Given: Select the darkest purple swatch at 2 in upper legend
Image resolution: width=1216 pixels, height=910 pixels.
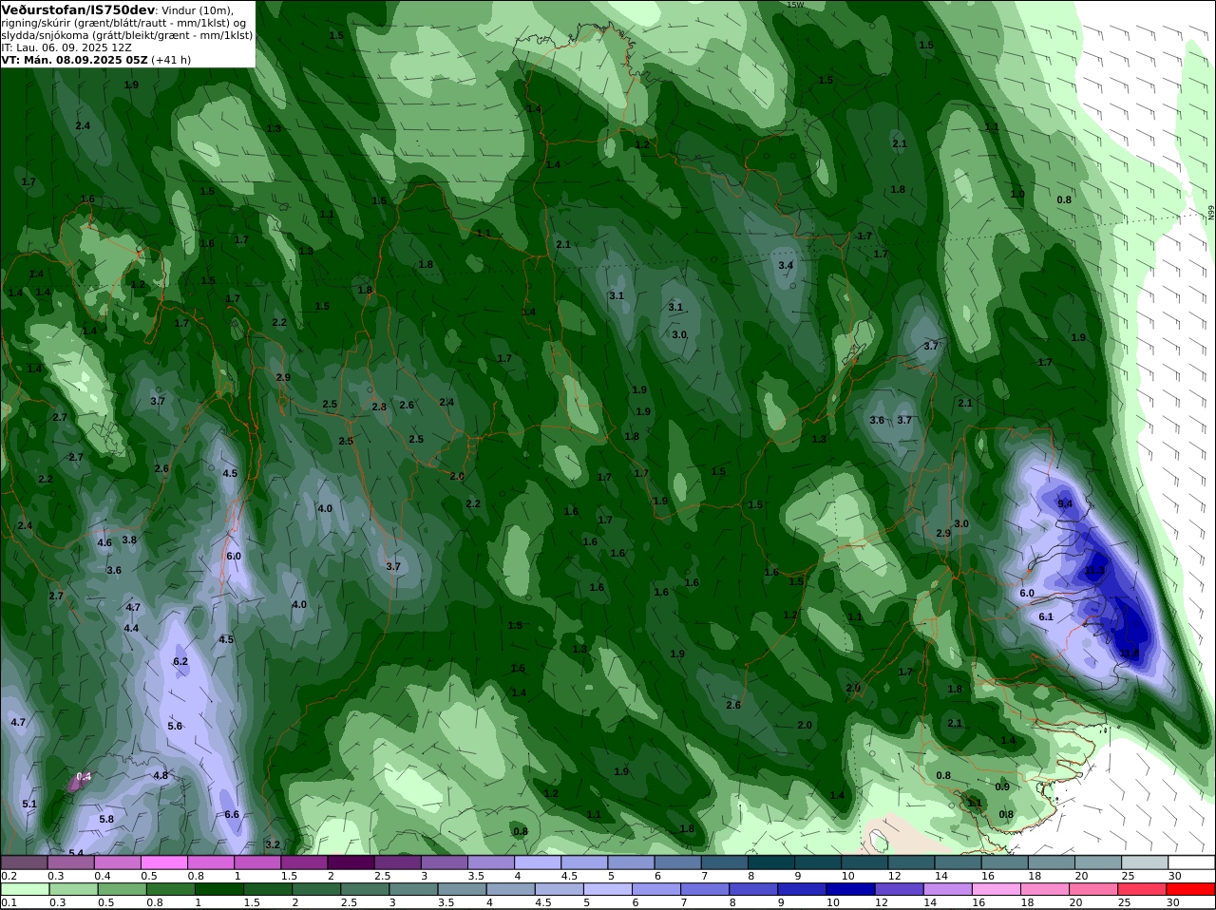Looking at the screenshot, I should pos(351,863).
